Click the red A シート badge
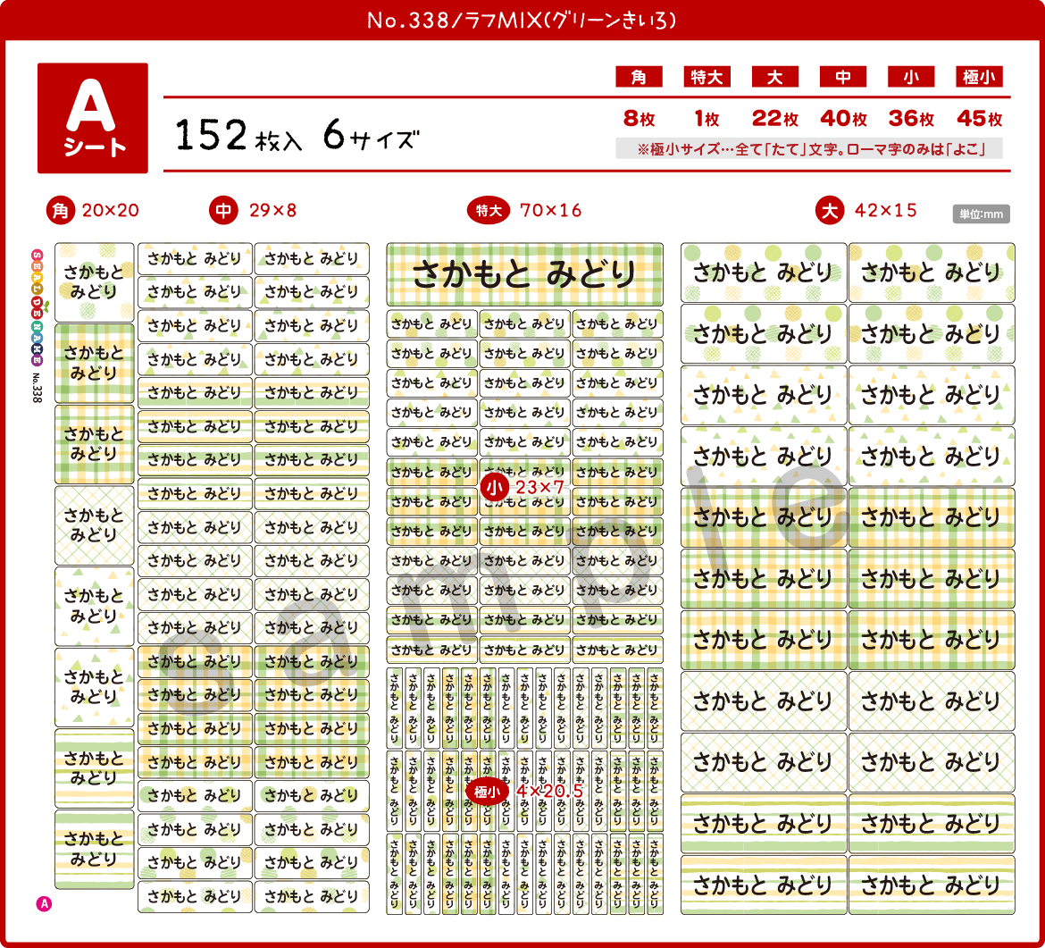The height and width of the screenshot is (948, 1045). (x=93, y=118)
